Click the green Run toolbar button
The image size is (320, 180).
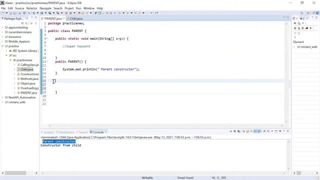[x=41, y=13]
